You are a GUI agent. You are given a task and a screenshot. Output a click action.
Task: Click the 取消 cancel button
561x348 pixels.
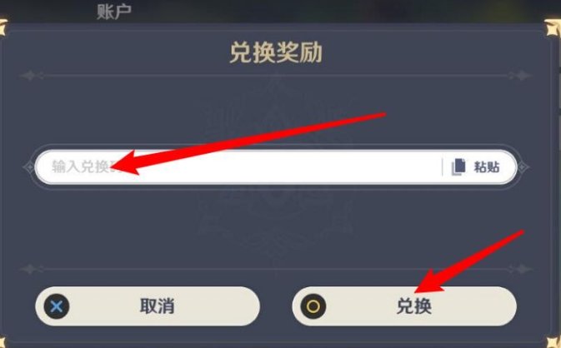148,306
